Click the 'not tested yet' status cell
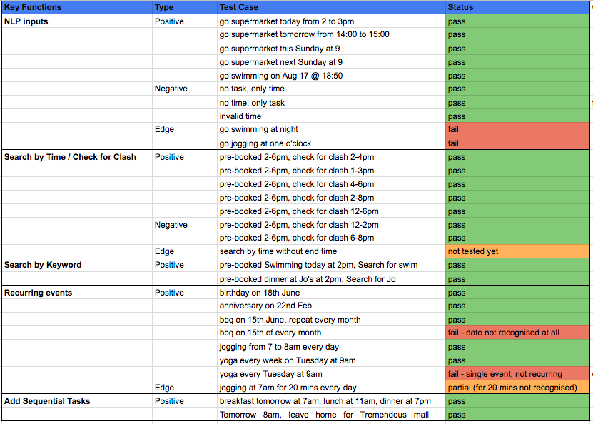 point(518,251)
